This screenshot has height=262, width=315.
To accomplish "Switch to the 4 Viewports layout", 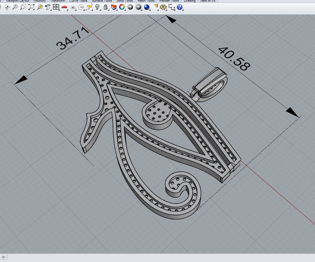I will coord(56,7).
